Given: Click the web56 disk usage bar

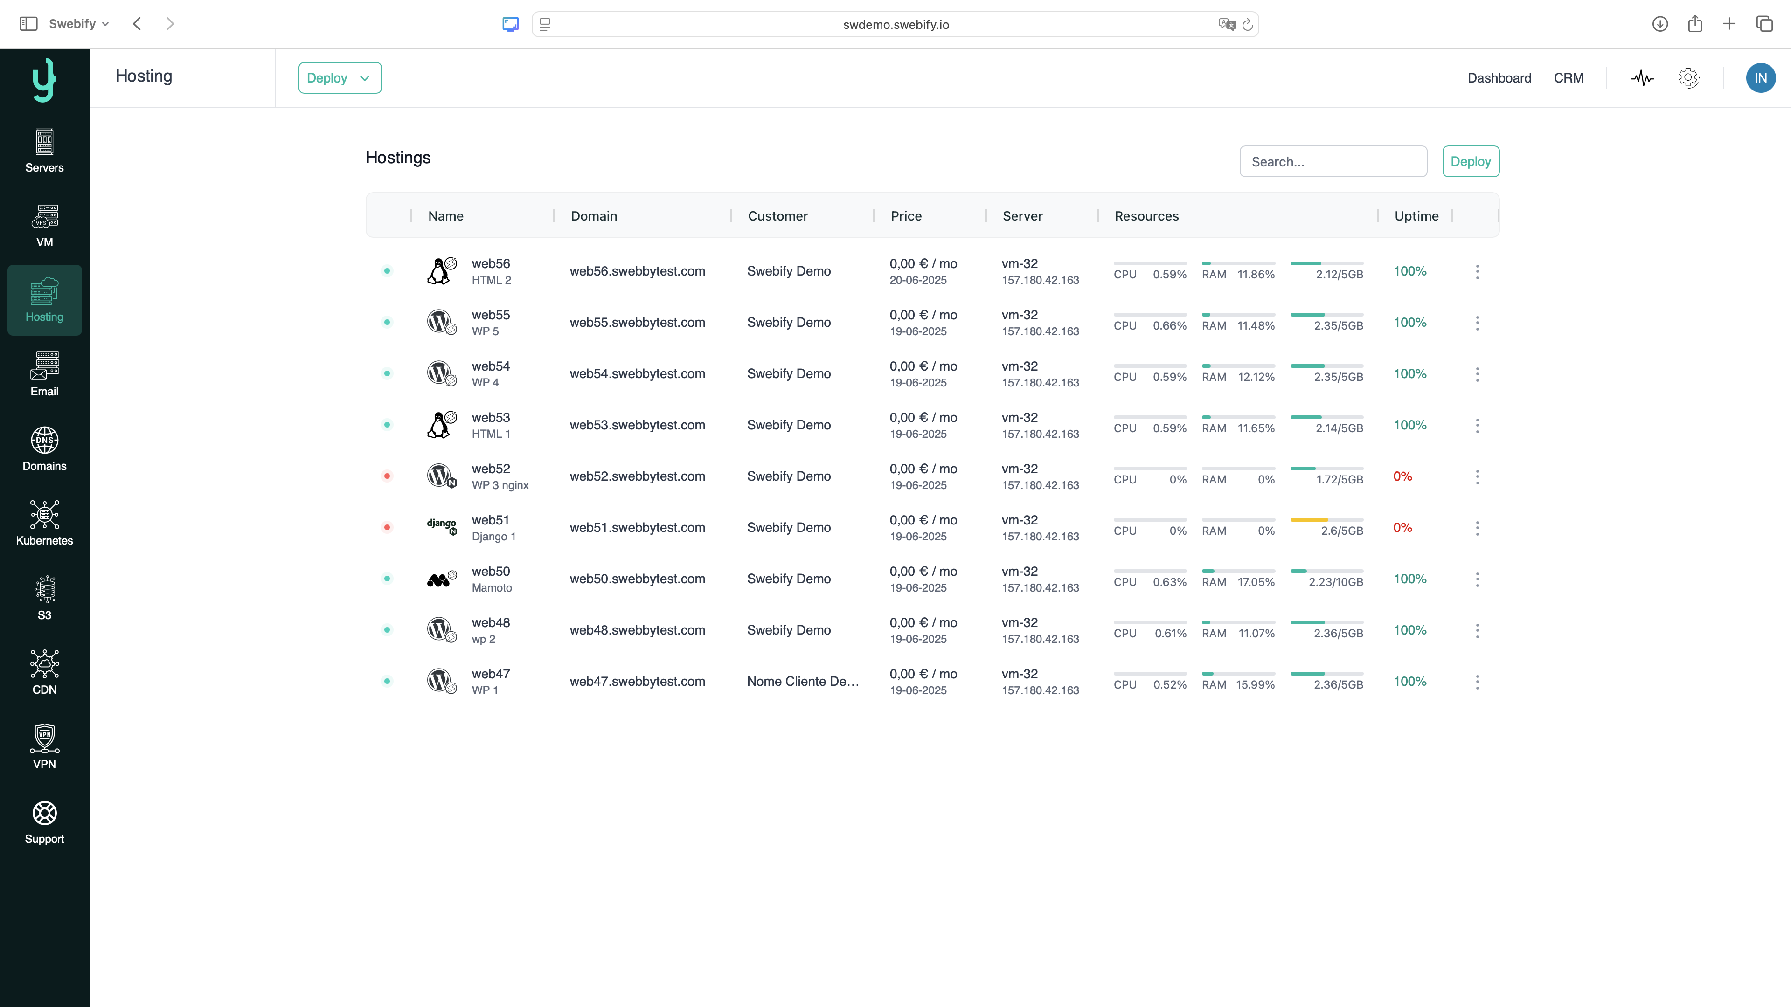Looking at the screenshot, I should point(1326,263).
